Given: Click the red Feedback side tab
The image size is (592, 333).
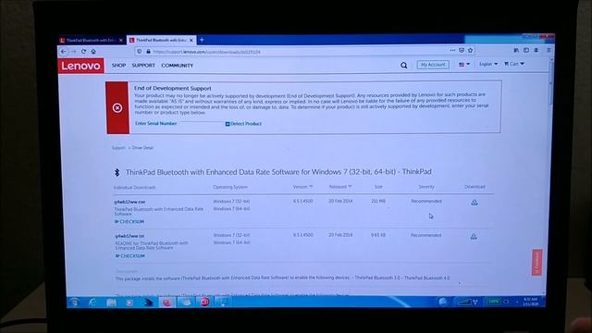Looking at the screenshot, I should (537, 262).
